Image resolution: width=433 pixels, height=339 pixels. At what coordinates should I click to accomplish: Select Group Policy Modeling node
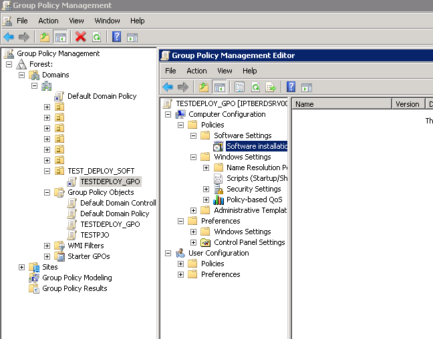pyautogui.click(x=77, y=278)
